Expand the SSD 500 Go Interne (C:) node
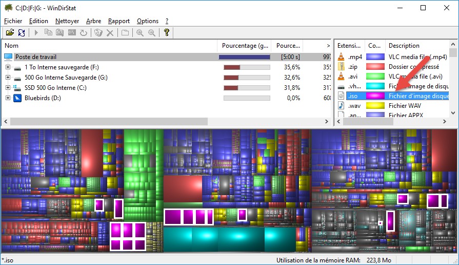The image size is (459, 265). tap(8, 88)
